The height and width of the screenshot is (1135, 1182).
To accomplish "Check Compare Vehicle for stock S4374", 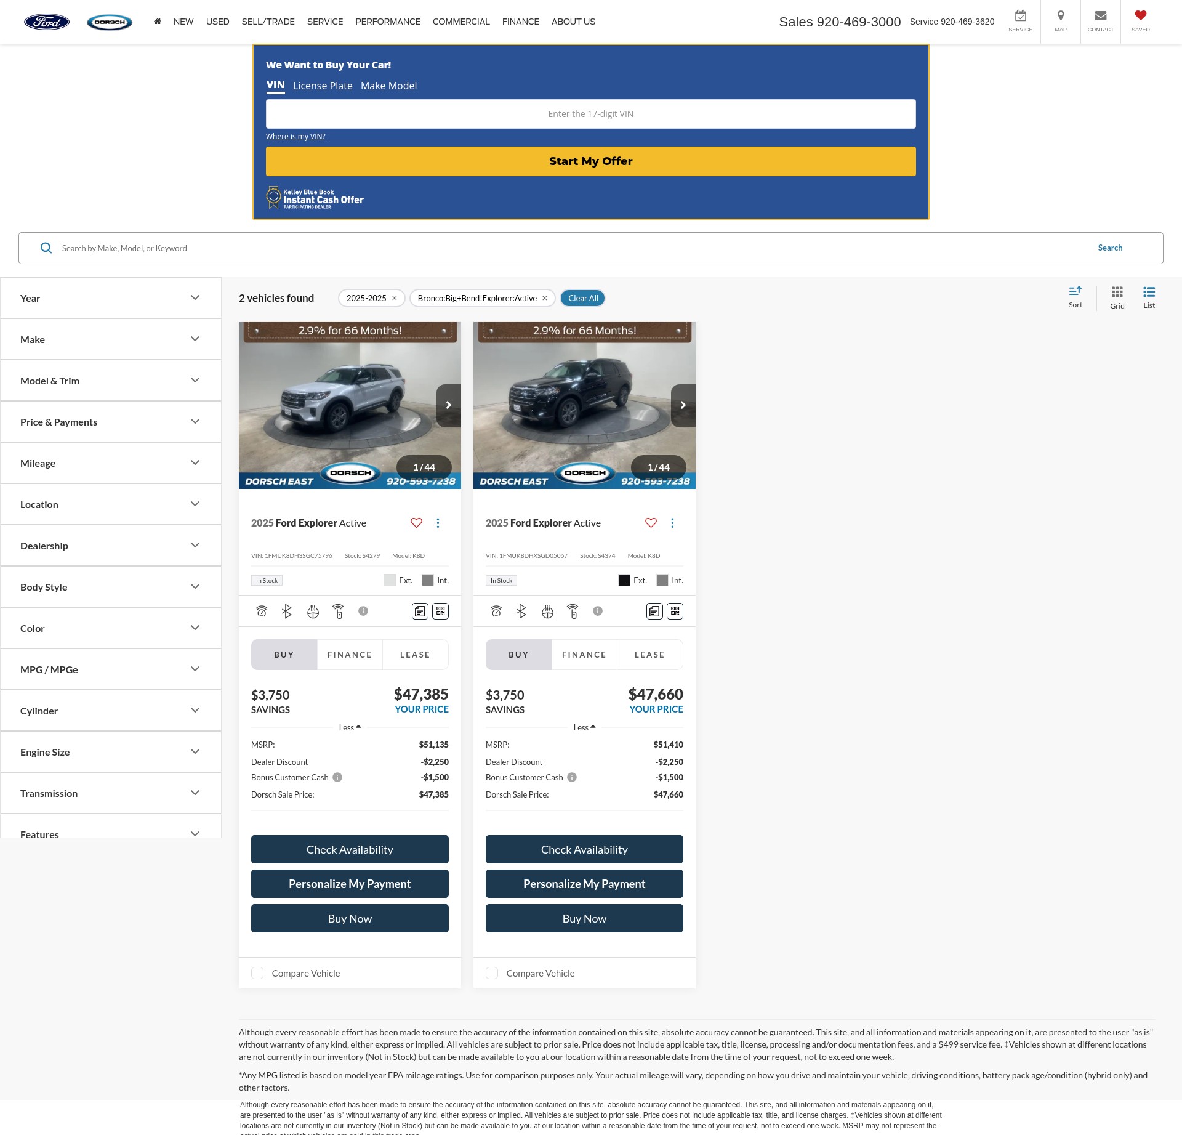I will [492, 973].
